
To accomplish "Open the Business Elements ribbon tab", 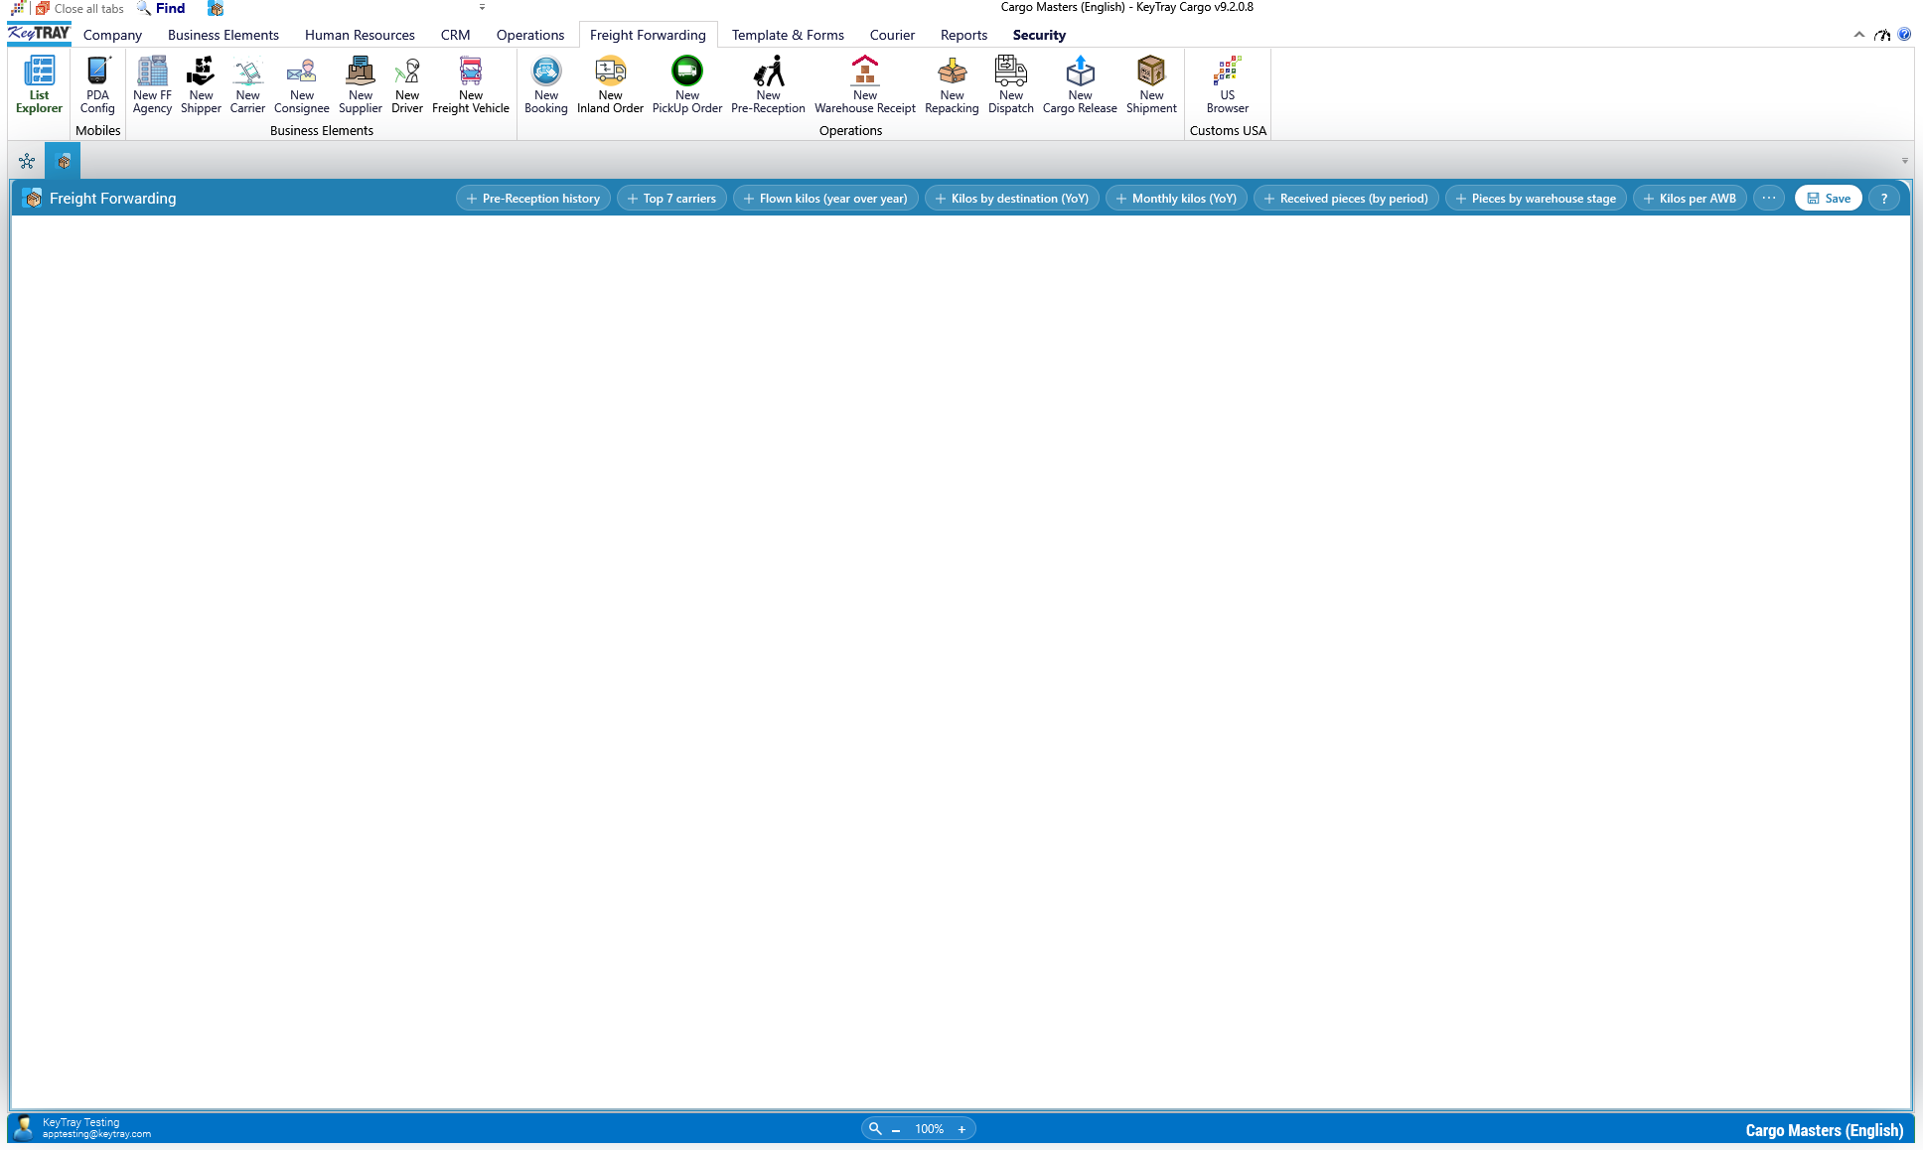I will [223, 35].
